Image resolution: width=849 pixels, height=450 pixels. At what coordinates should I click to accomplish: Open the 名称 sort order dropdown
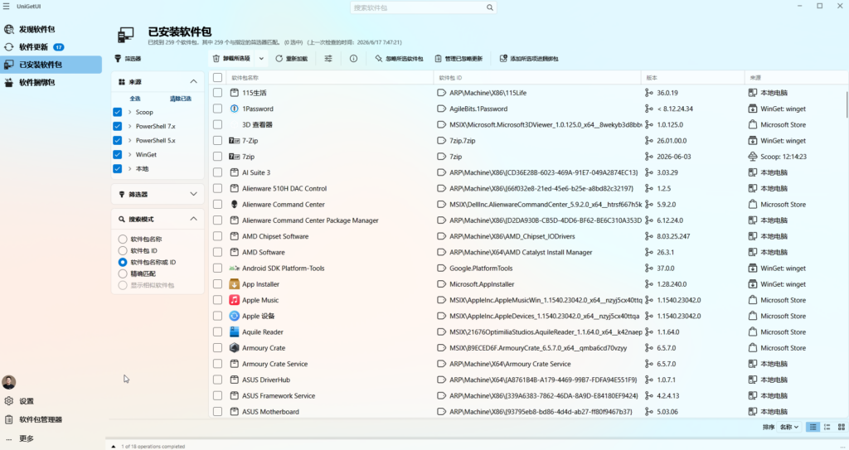[x=789, y=428]
